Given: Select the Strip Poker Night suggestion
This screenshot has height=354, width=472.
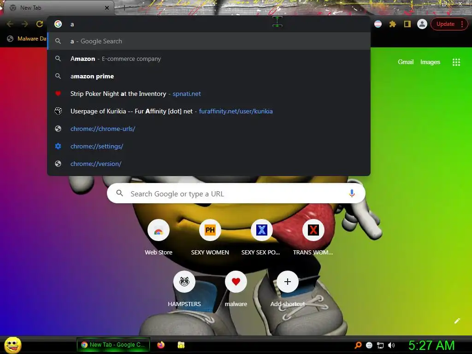Looking at the screenshot, I should pos(209,94).
